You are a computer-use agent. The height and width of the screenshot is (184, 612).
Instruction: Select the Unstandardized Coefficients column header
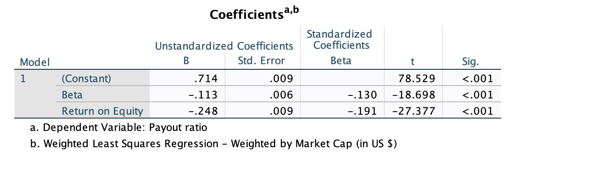pyautogui.click(x=224, y=45)
